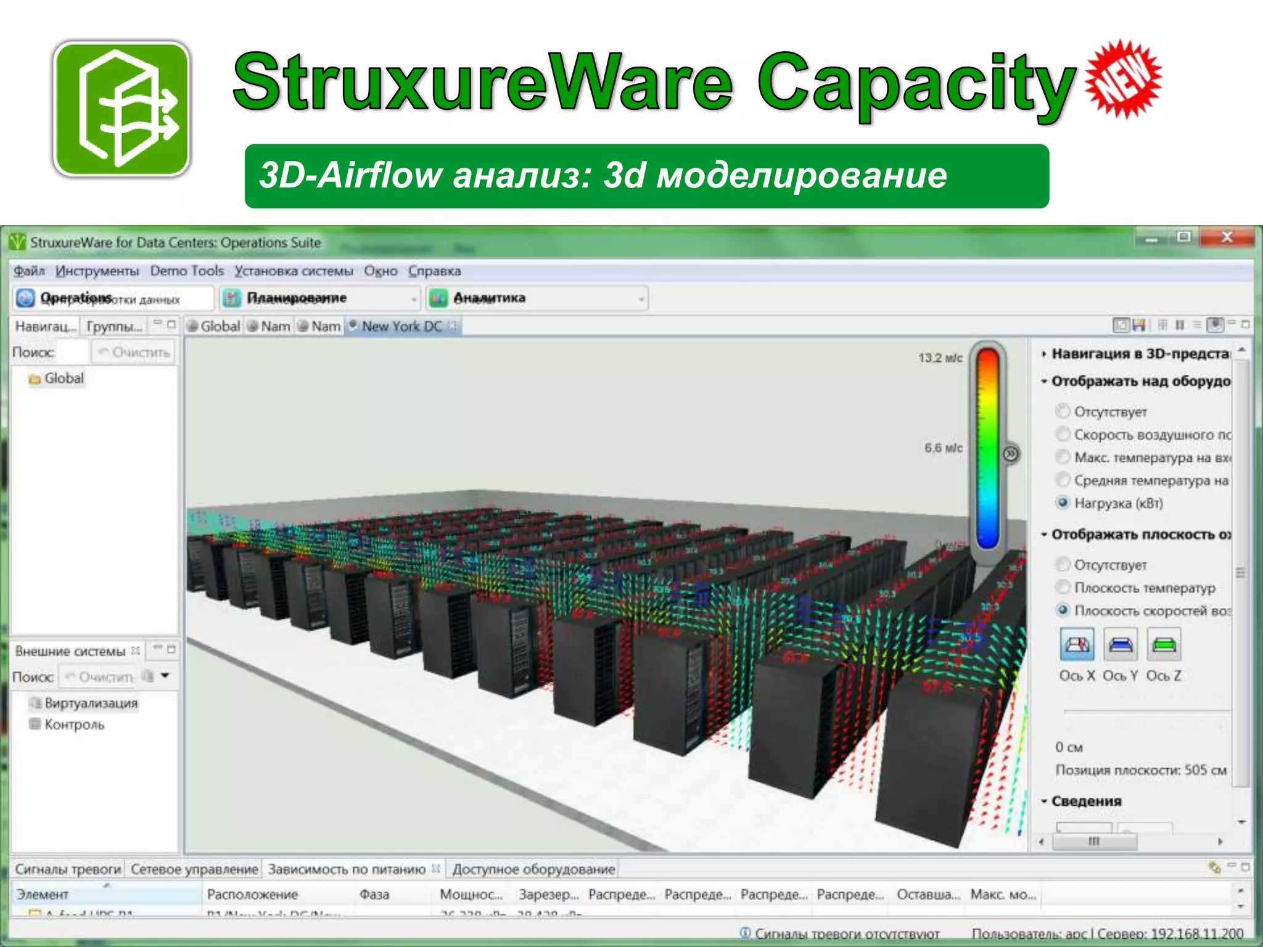Click the alarm info icon in the status bar
The width and height of the screenshot is (1263, 947).
tap(745, 933)
